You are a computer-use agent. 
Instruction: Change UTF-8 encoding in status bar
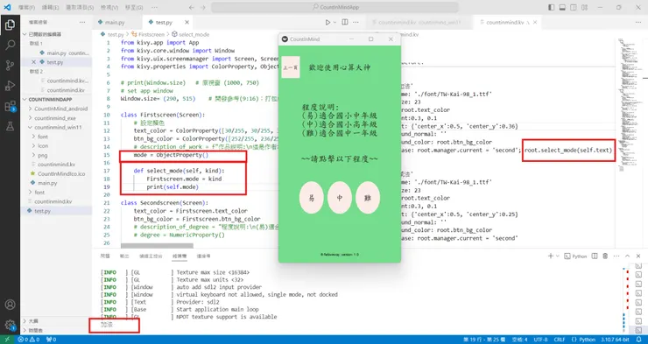(541, 340)
